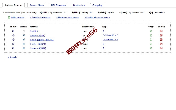Enable the ${sURL} shortcut checkbox
Image resolution: width=176 pixels, height=110 pixels.
tap(24, 31)
